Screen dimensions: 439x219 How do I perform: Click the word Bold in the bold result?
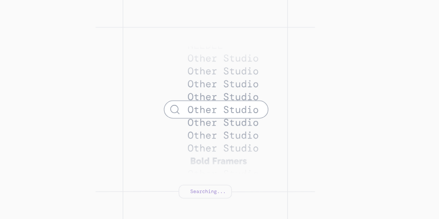pos(200,161)
